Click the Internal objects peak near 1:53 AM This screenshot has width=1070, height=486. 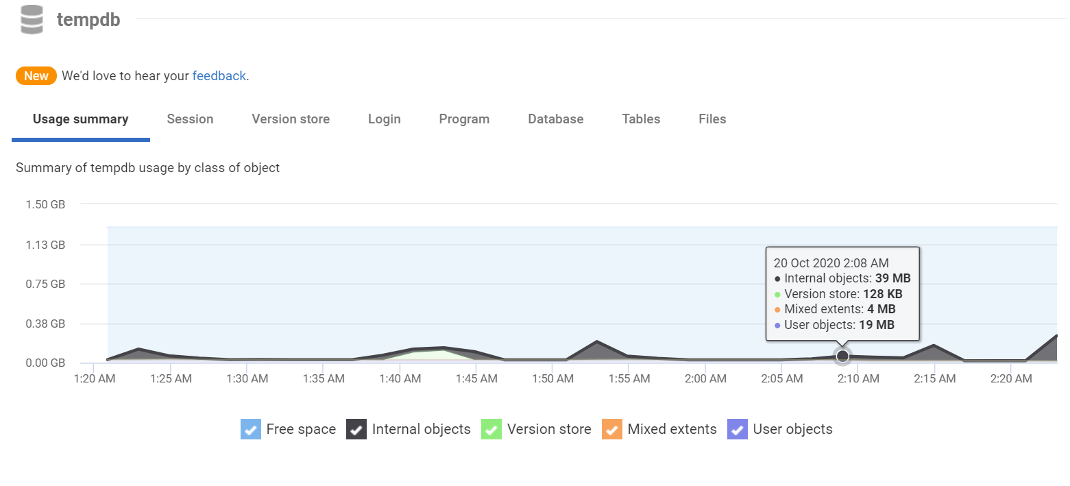pos(597,342)
